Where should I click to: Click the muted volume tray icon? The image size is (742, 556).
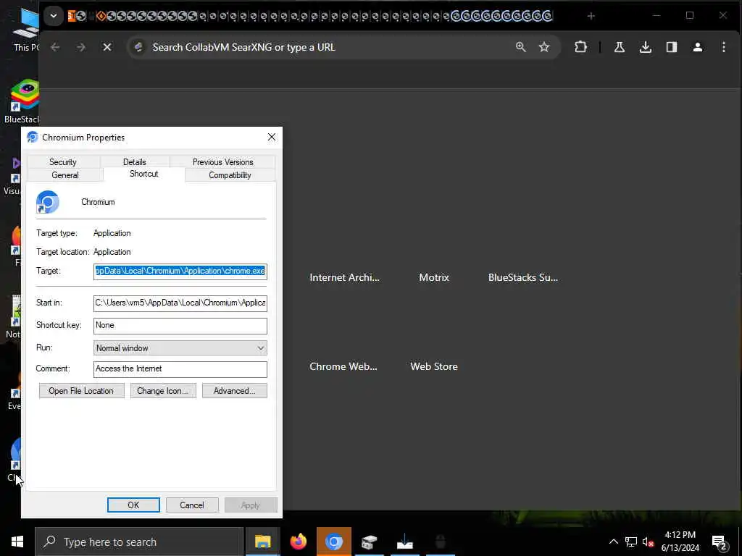pyautogui.click(x=648, y=542)
